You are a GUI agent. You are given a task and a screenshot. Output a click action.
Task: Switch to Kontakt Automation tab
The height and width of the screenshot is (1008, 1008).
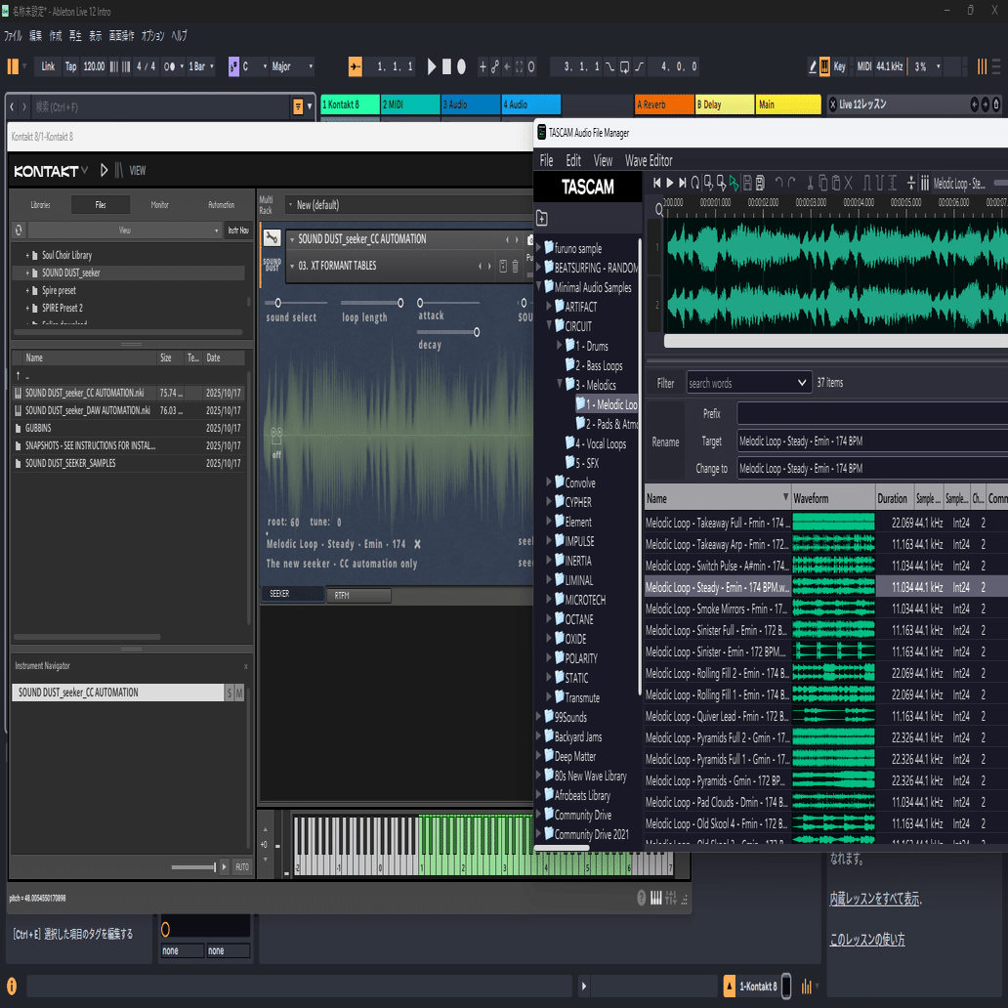221,204
